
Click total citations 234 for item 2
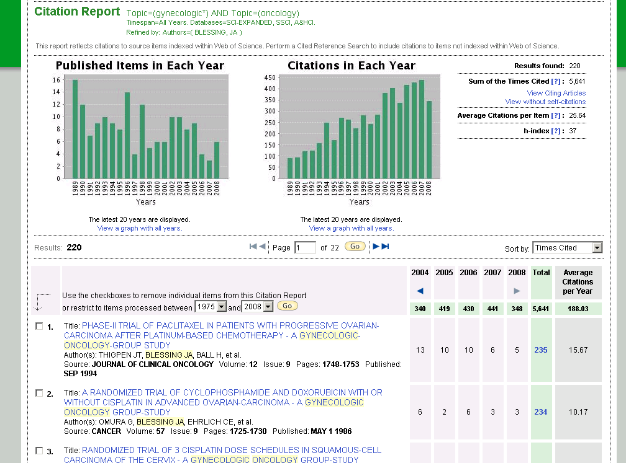click(x=541, y=412)
